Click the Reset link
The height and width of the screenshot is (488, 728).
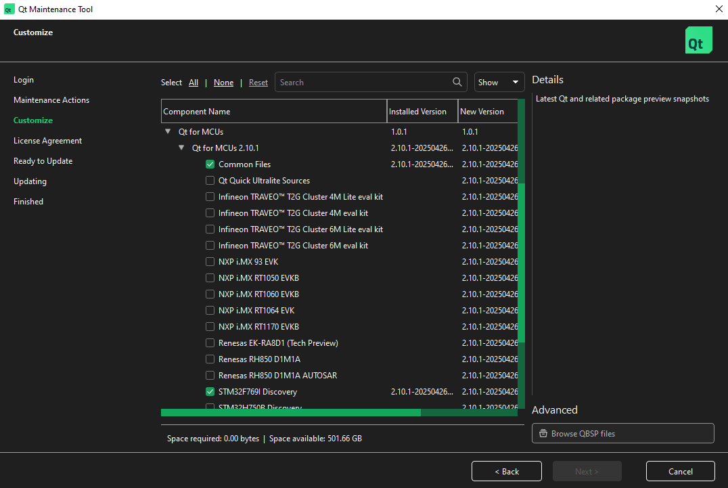pyautogui.click(x=258, y=82)
